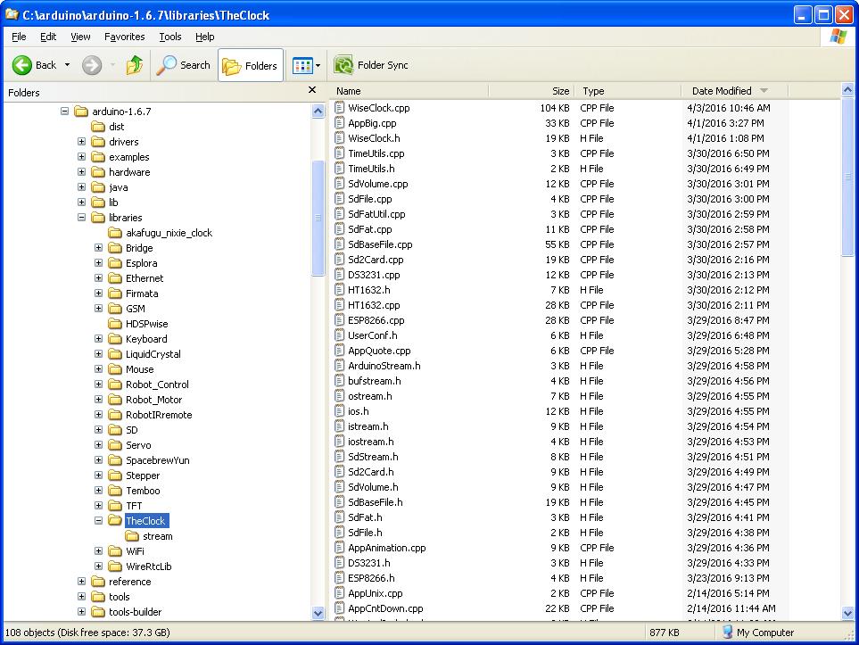The height and width of the screenshot is (645, 859).
Task: Click the HT1632.h file icon
Action: (340, 290)
